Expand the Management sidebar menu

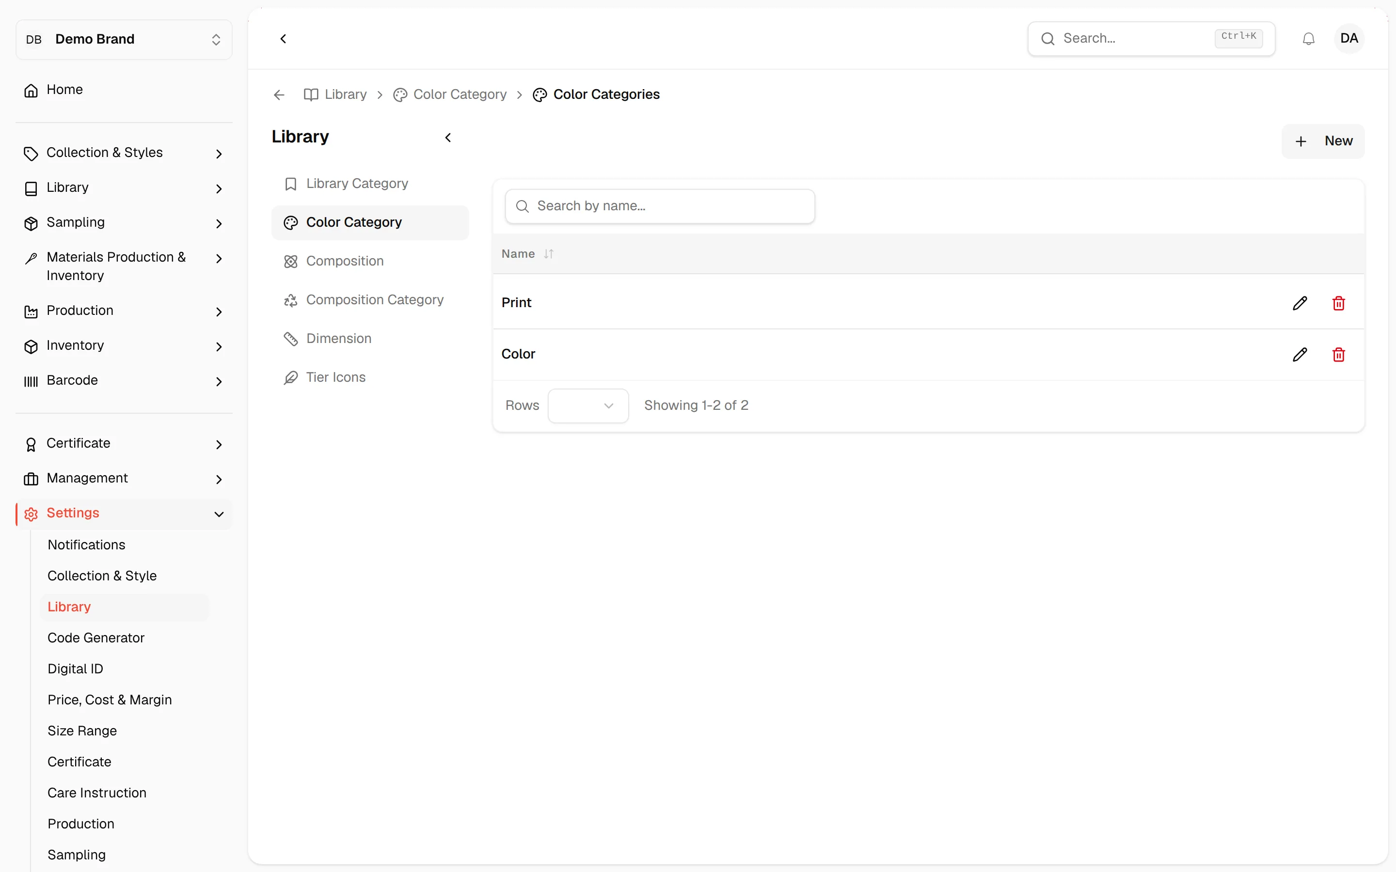[x=124, y=479]
